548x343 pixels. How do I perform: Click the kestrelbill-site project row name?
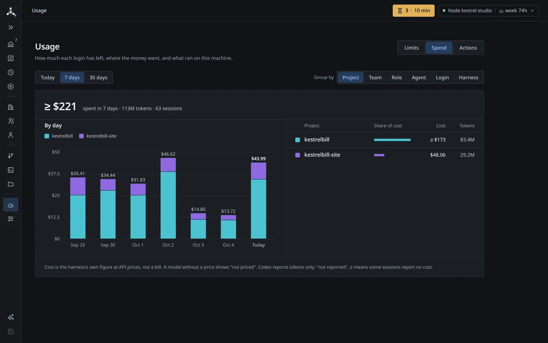point(322,155)
